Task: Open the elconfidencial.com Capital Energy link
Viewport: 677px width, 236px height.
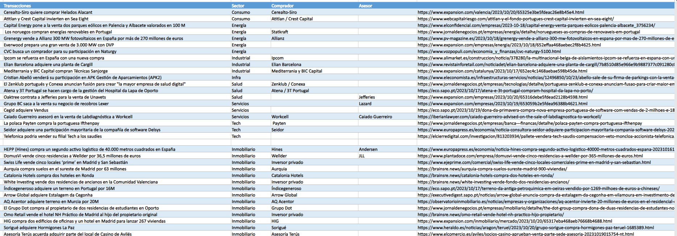Action: click(x=536, y=25)
